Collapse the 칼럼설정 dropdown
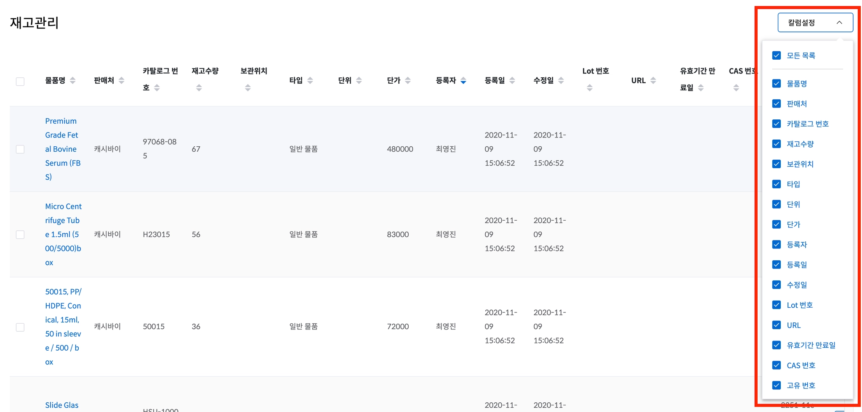The height and width of the screenshot is (412, 862). [x=815, y=23]
